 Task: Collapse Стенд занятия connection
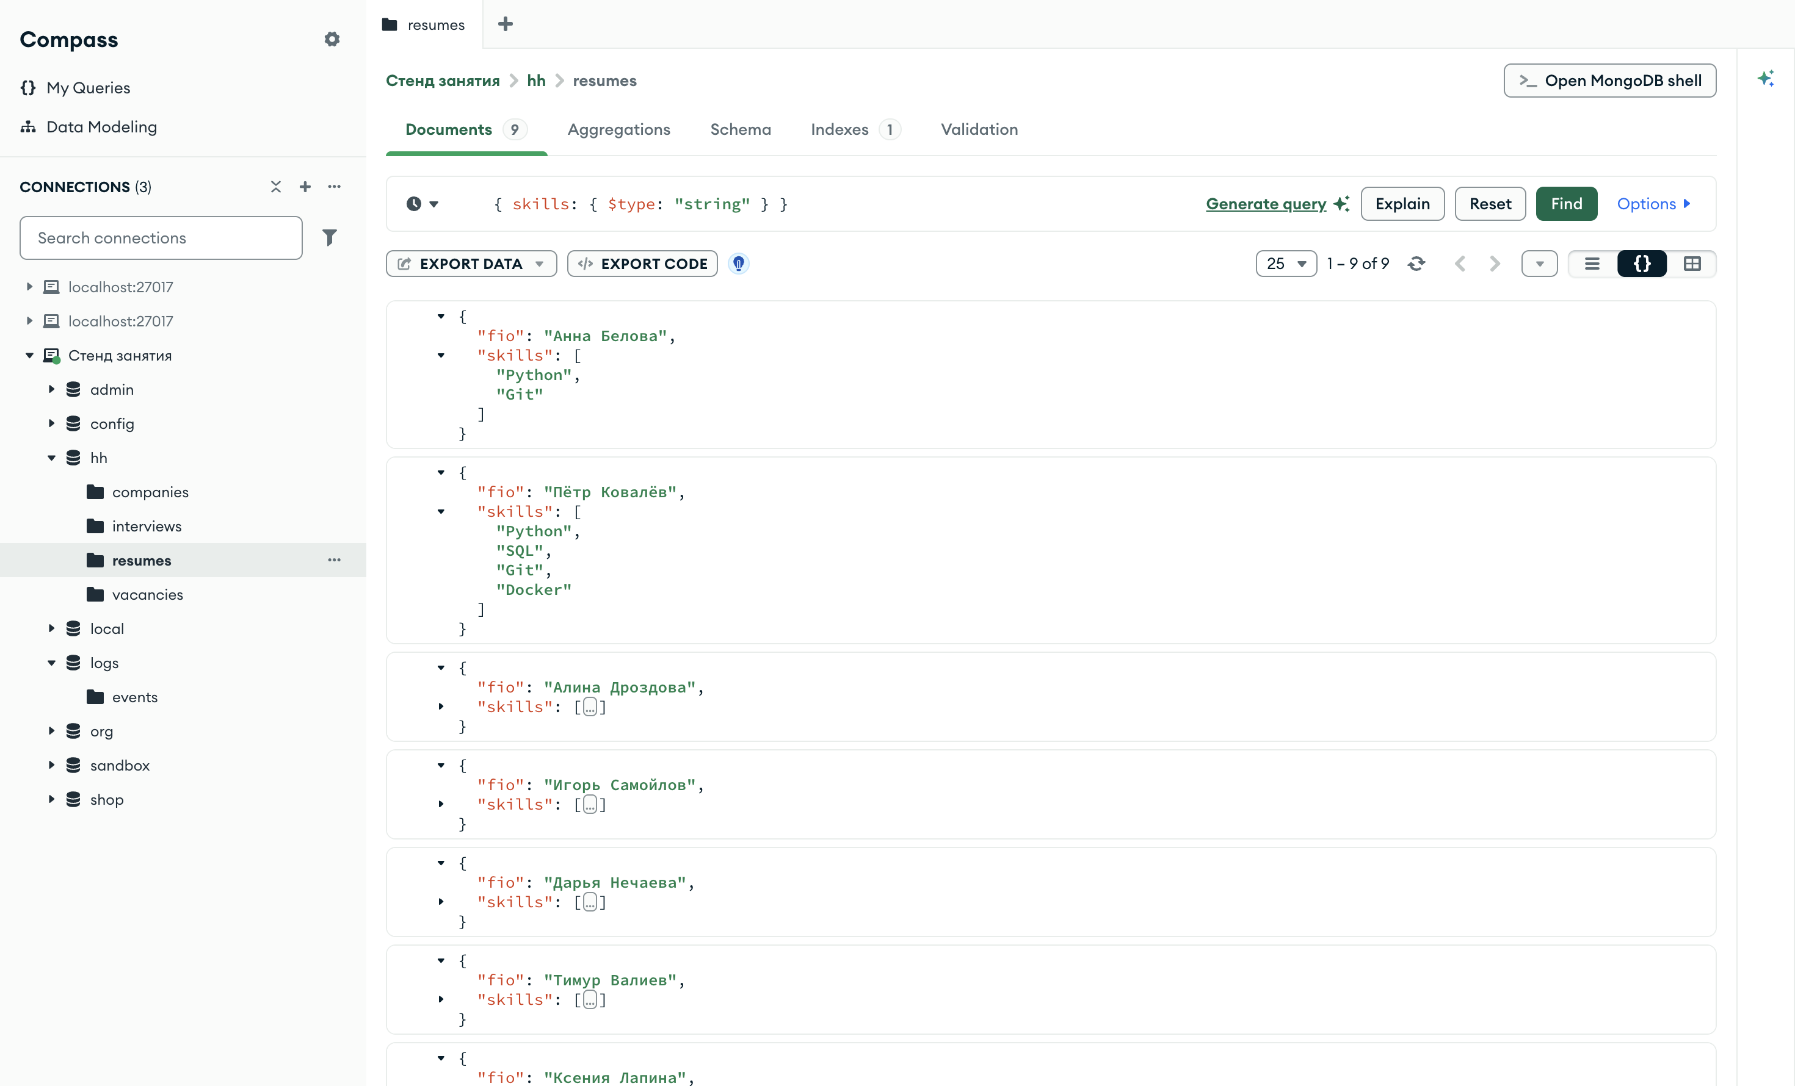[x=30, y=355]
